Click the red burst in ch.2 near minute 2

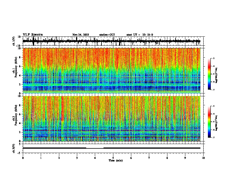[x=62, y=109]
